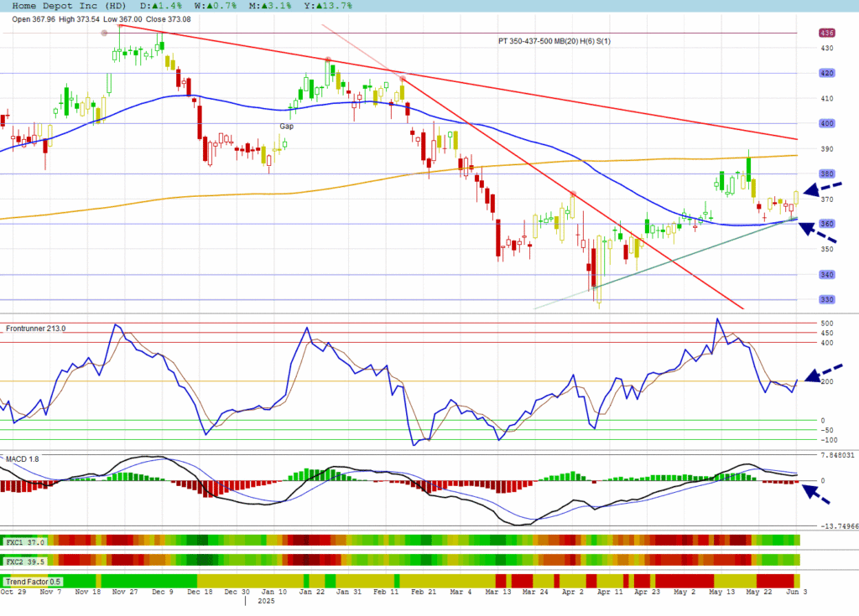Click the Close 373.08 value
Viewport: 859px width, 616px height.
[168, 19]
